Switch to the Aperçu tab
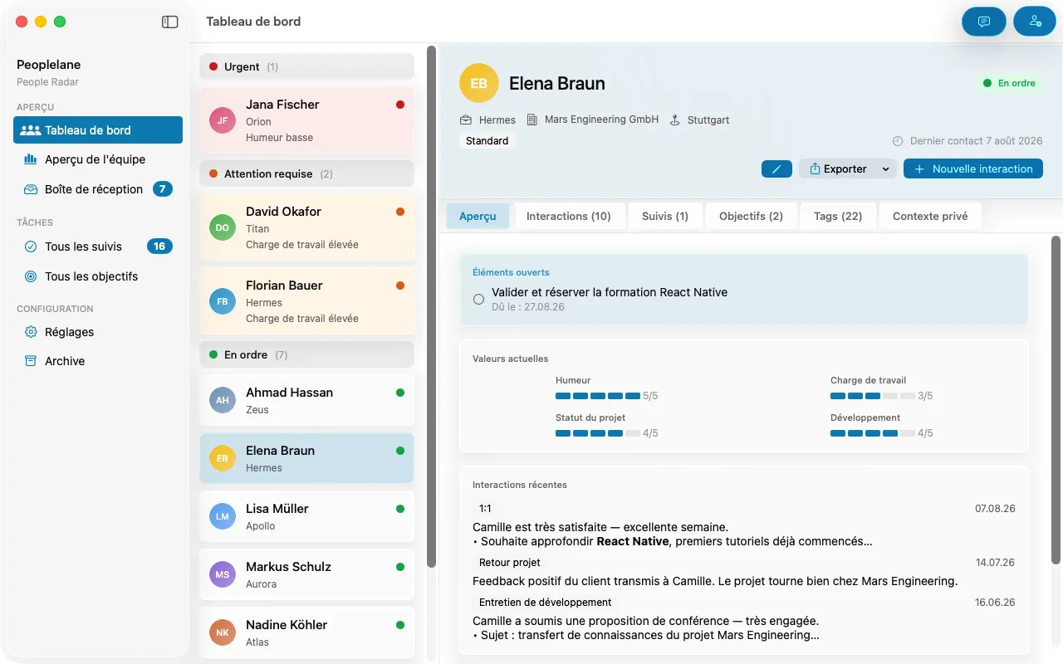Image resolution: width=1063 pixels, height=664 pixels. [478, 216]
